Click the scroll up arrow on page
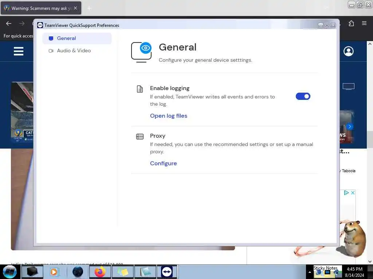 click(370, 44)
